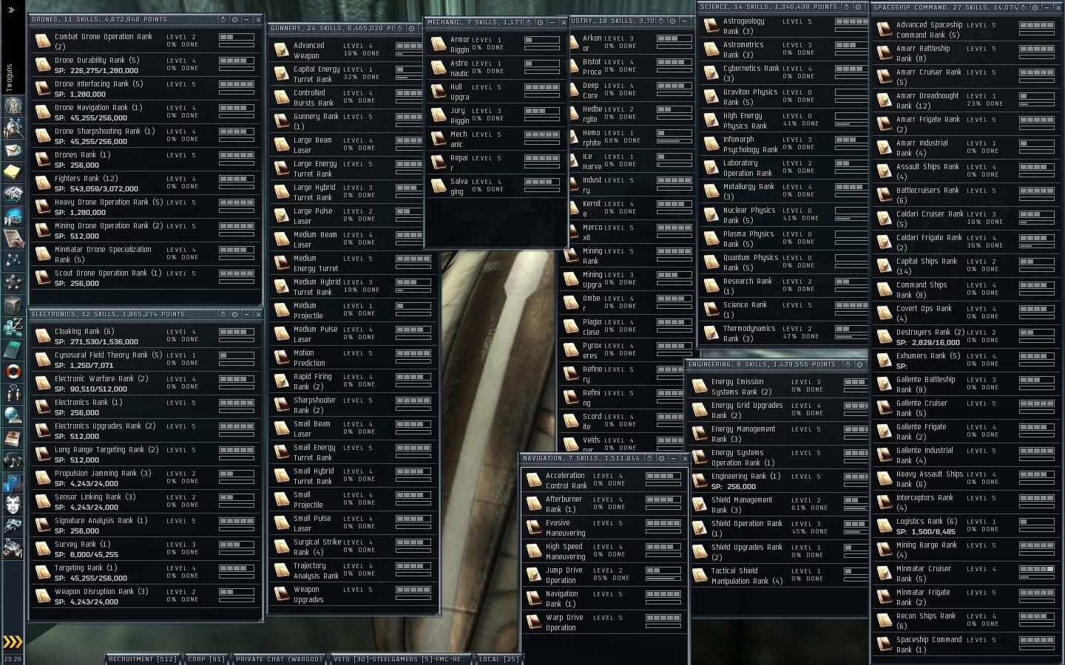
Task: Open the grey cube icon in the sidebar
Action: coord(13,304)
